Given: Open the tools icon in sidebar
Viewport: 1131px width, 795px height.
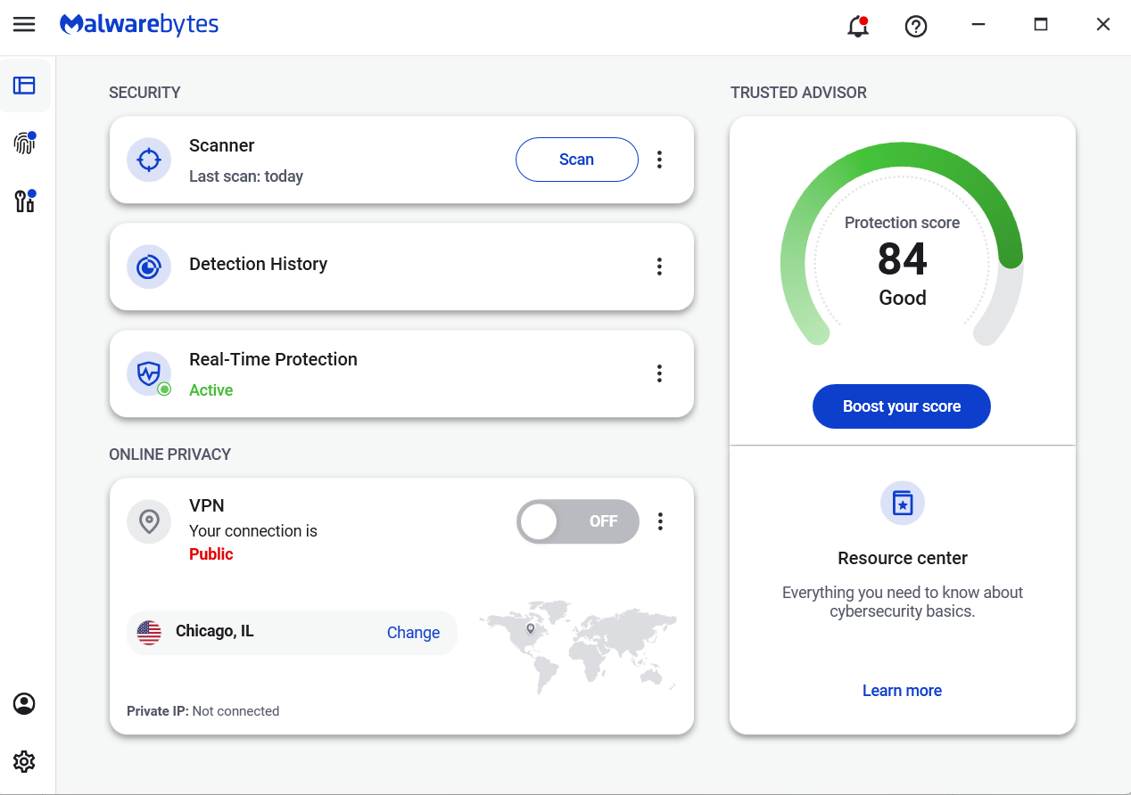Looking at the screenshot, I should pos(25,201).
